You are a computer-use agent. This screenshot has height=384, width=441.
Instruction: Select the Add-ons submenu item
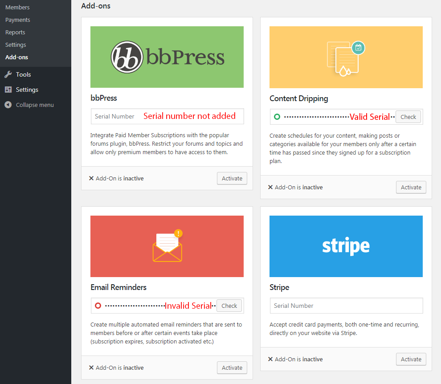point(16,57)
